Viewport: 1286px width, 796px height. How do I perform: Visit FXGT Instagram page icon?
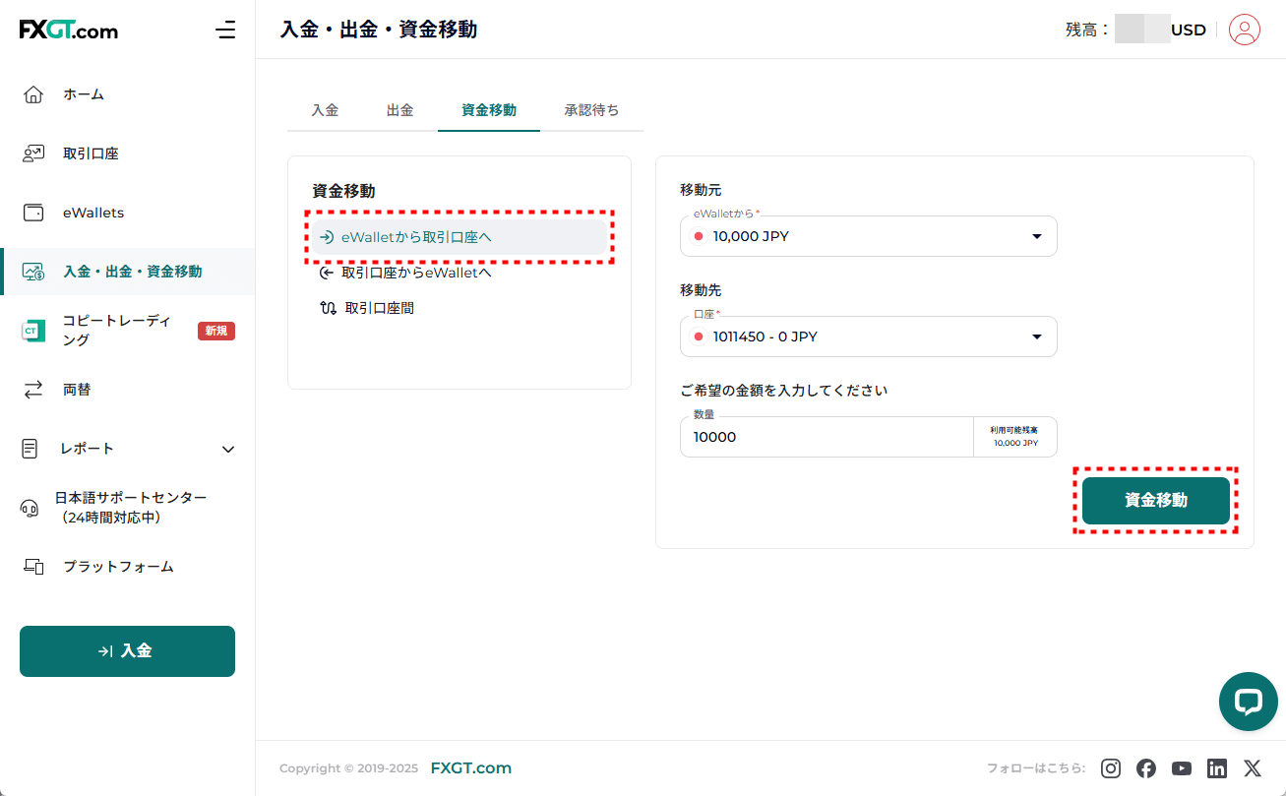coord(1111,768)
